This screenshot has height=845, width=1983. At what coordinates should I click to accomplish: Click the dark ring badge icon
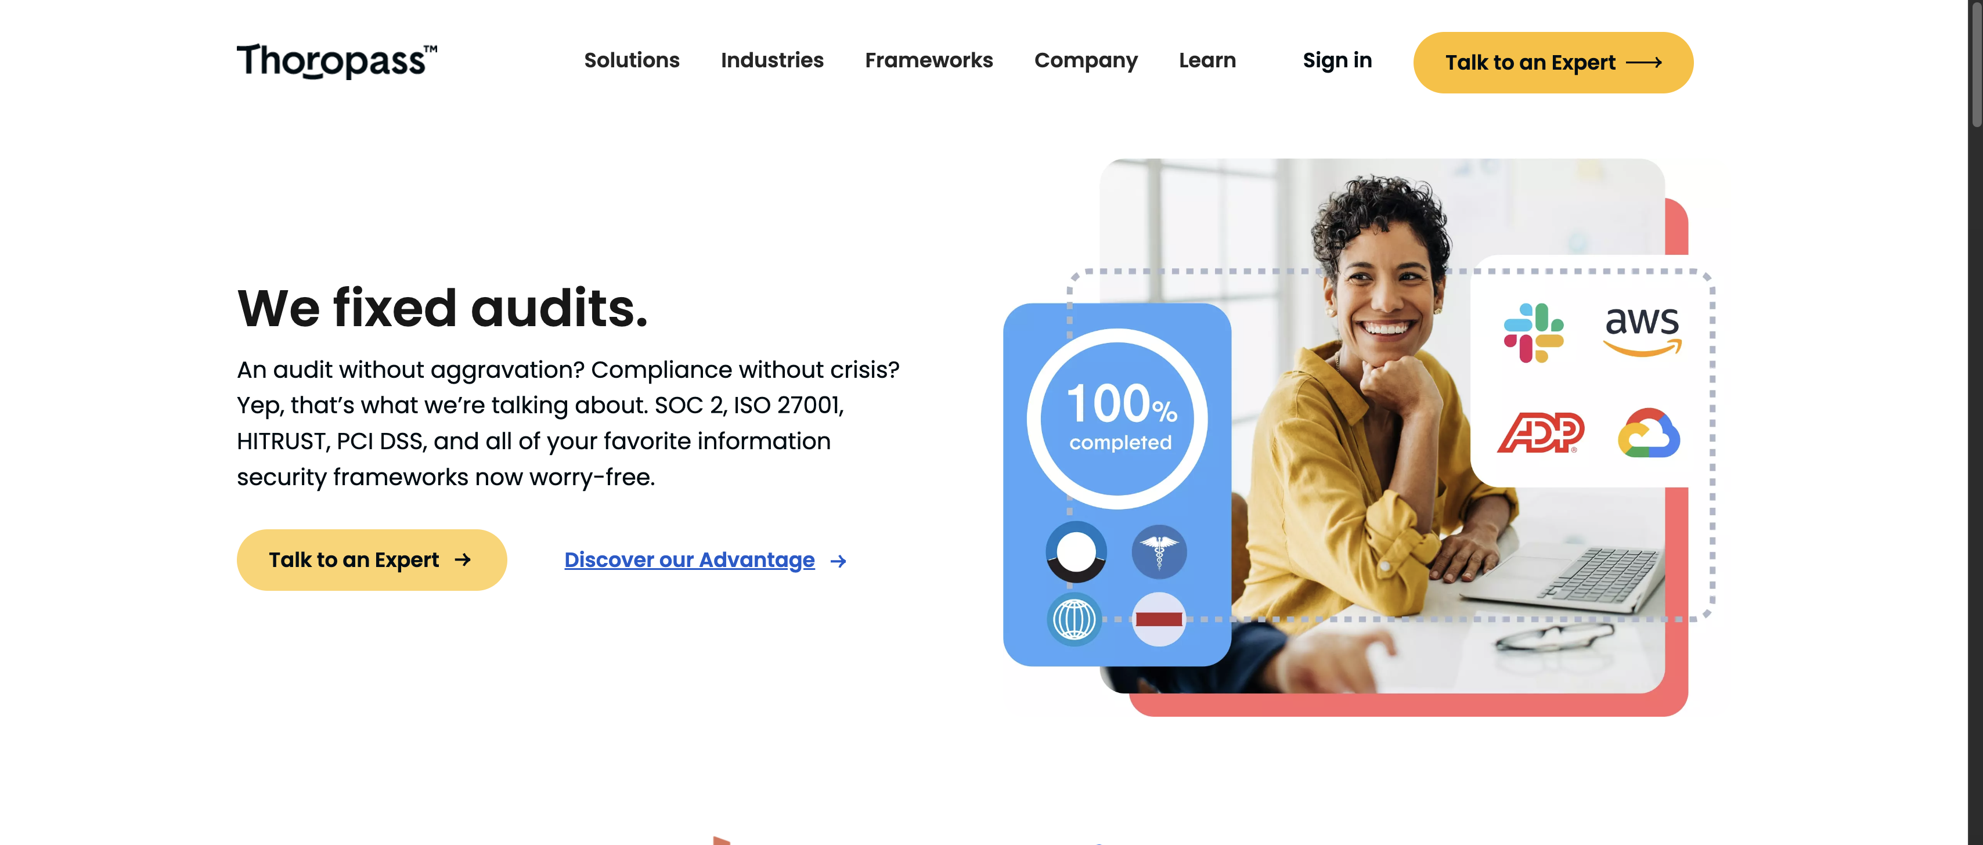tap(1076, 552)
